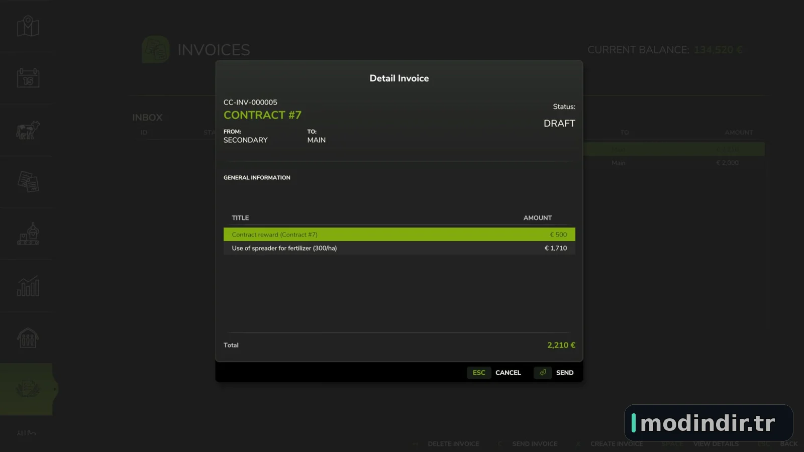Click the Enter key icon next to Send
Image resolution: width=804 pixels, height=452 pixels.
543,373
